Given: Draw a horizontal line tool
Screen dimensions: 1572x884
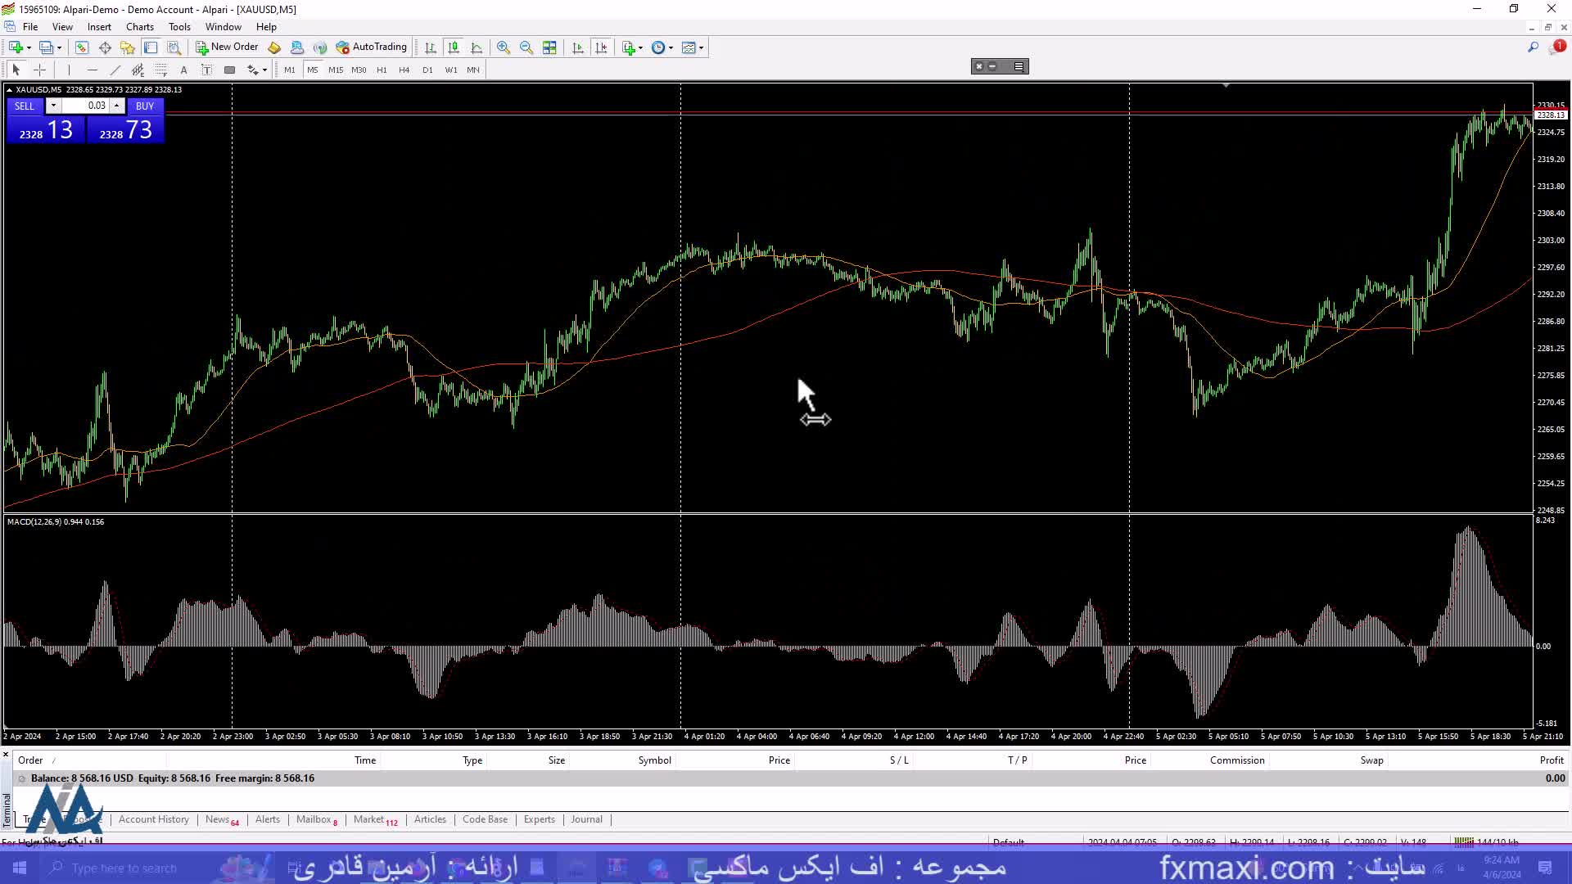Looking at the screenshot, I should pos(92,70).
